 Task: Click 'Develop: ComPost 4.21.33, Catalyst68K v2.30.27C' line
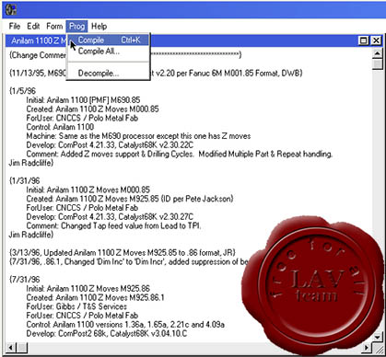tap(110, 217)
